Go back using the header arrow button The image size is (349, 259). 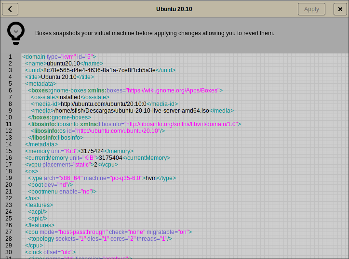click(10, 9)
